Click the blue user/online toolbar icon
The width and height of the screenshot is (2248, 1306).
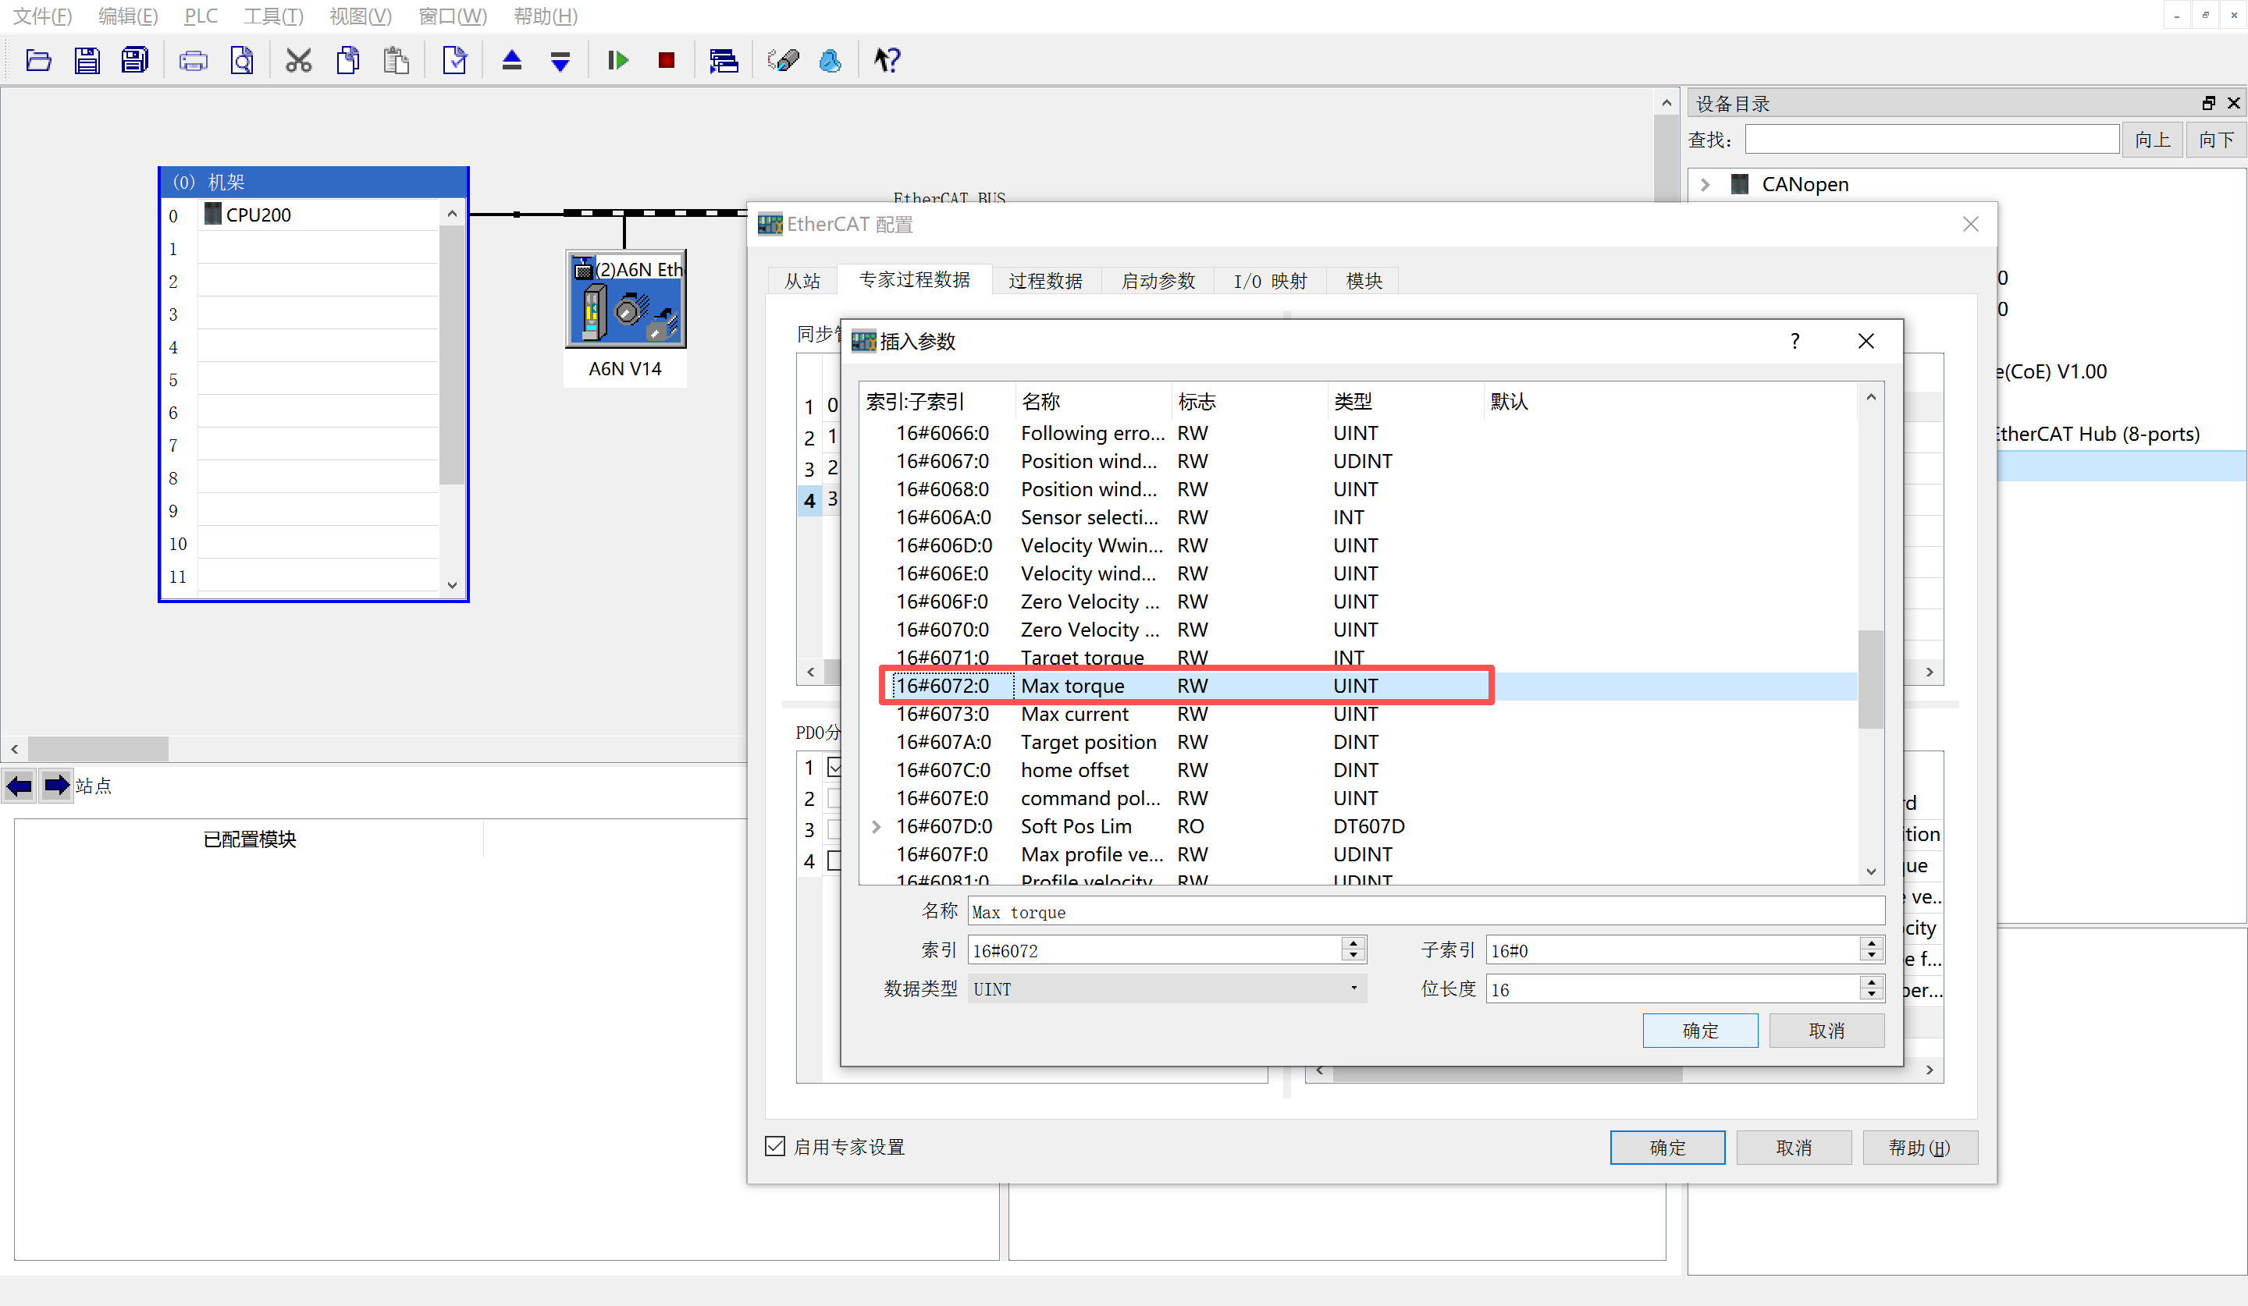click(831, 61)
